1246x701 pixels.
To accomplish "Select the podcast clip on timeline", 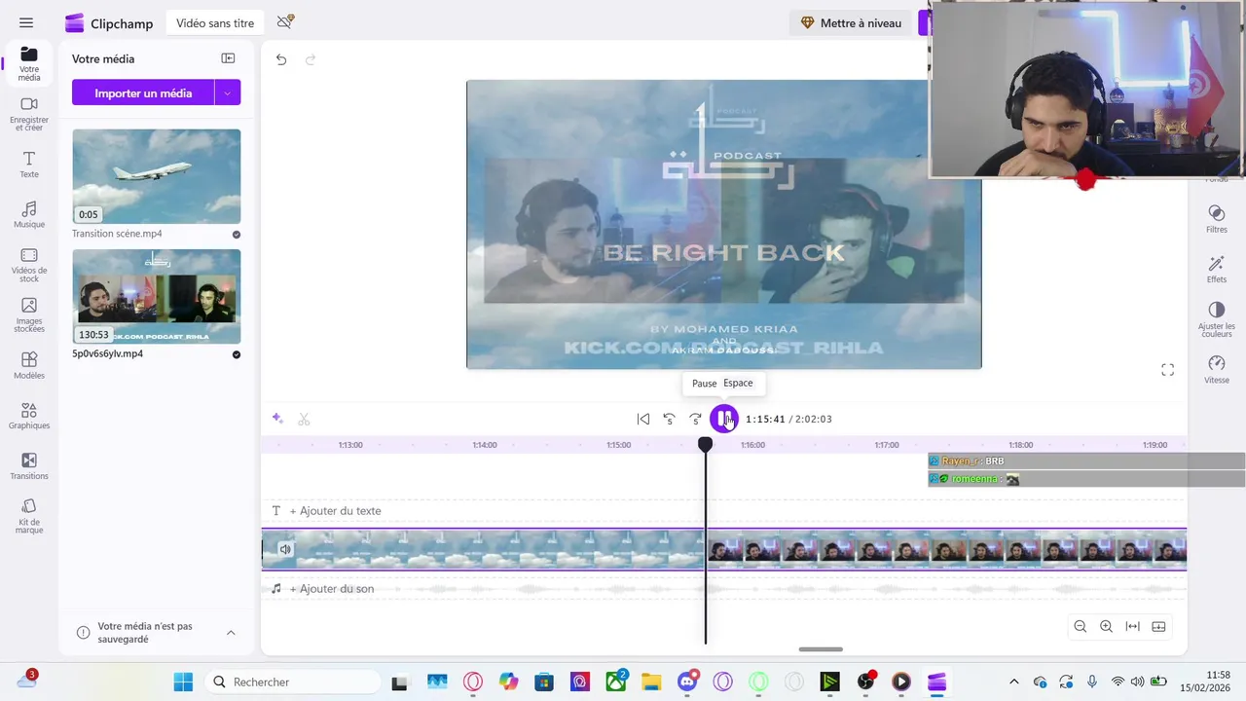I will pyautogui.click(x=946, y=549).
